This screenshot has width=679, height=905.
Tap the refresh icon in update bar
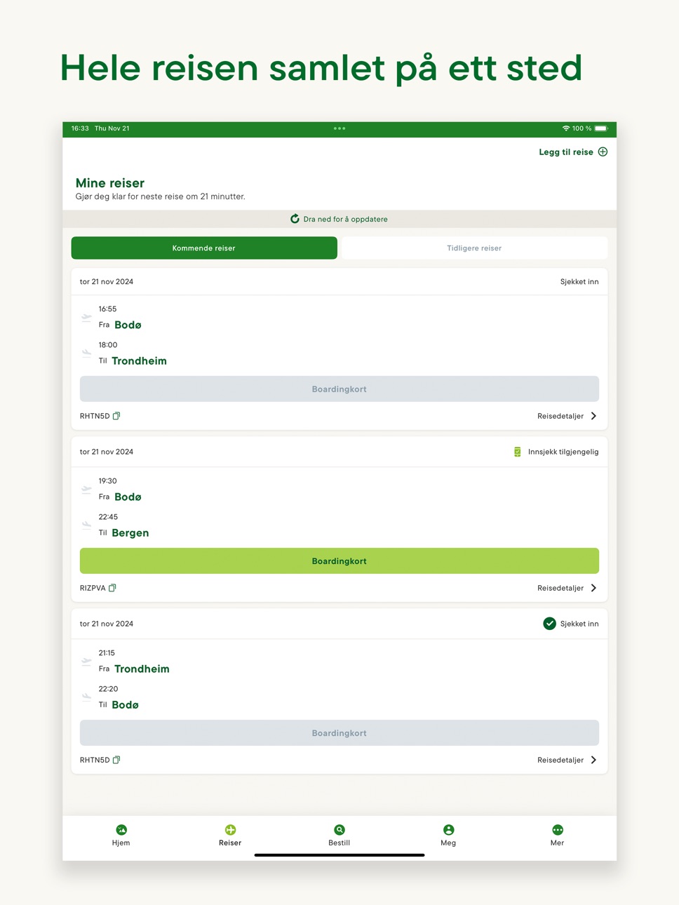click(295, 219)
